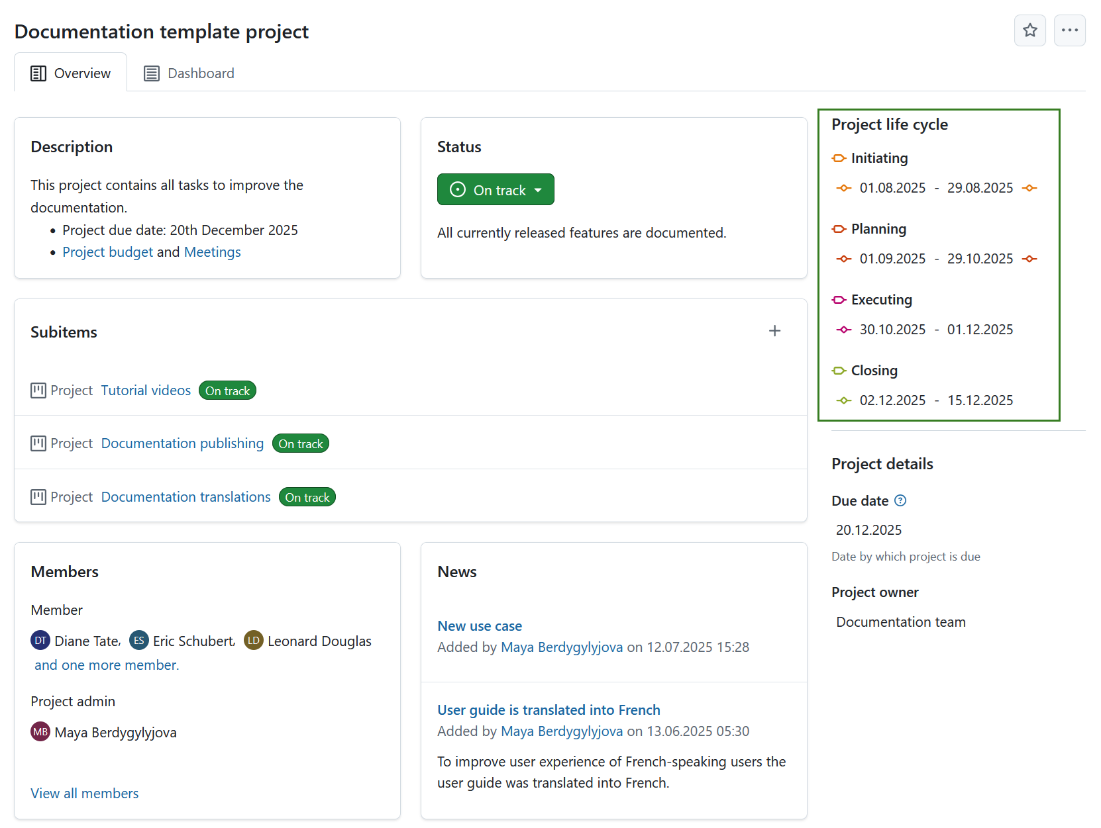The image size is (1101, 828).
Task: Open the more options (⋯) menu
Action: tap(1069, 30)
